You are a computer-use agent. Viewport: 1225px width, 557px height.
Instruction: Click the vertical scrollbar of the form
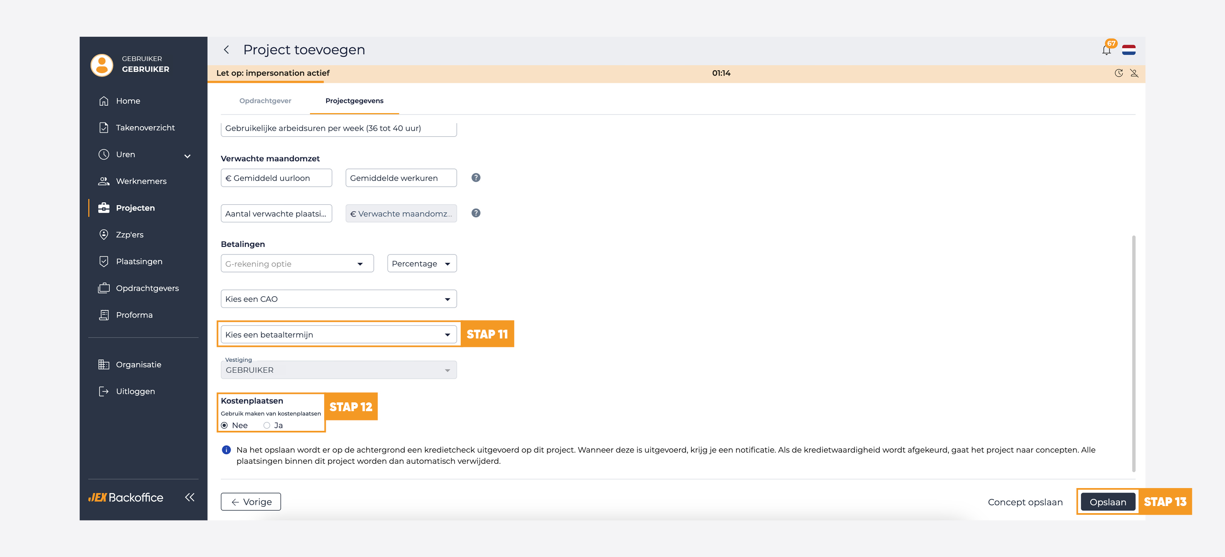tap(1134, 354)
